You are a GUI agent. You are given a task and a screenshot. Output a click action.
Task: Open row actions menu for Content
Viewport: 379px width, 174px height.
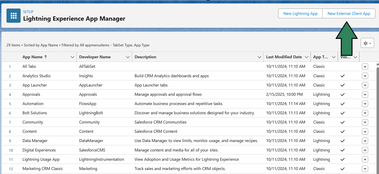365,131
